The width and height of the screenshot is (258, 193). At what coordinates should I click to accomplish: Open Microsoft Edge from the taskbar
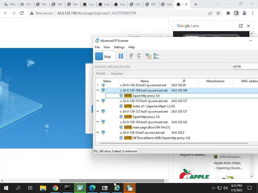click(x=92, y=188)
